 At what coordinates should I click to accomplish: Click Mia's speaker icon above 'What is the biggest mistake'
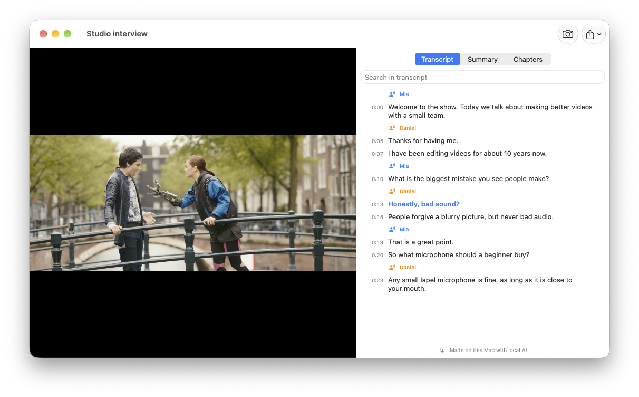click(392, 166)
